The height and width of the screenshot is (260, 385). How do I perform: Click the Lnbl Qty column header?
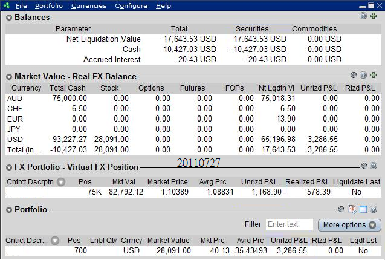click(103, 240)
